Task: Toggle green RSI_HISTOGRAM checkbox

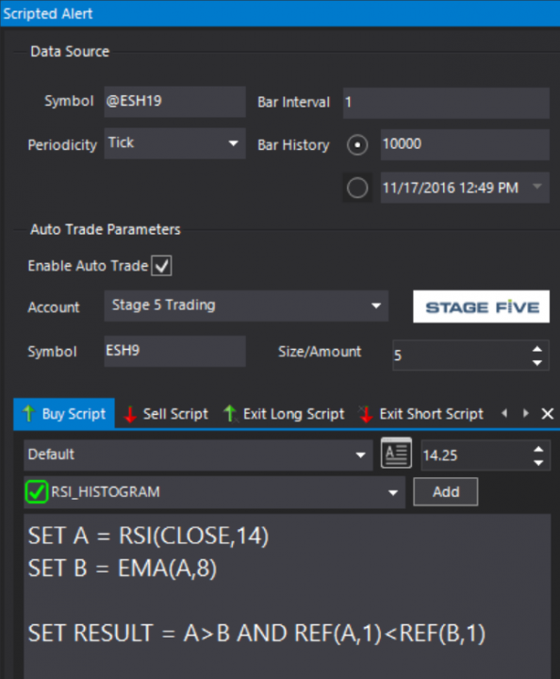Action: click(x=36, y=491)
